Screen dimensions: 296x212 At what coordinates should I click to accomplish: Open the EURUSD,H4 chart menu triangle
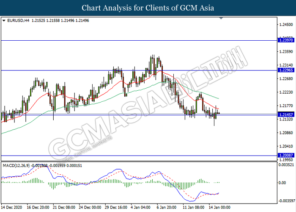[4, 21]
